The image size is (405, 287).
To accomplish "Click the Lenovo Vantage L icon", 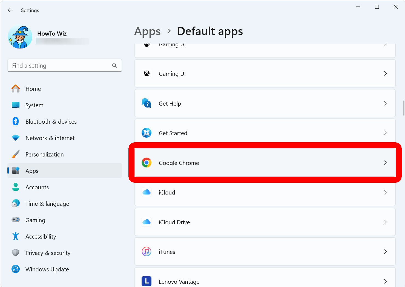I will point(147,281).
